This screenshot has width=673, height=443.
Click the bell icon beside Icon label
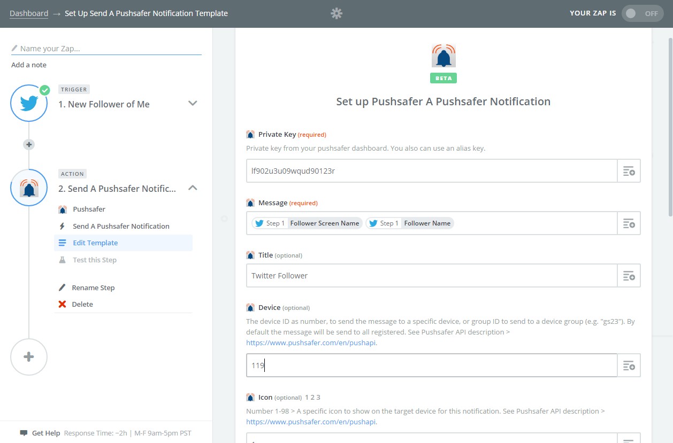(250, 397)
